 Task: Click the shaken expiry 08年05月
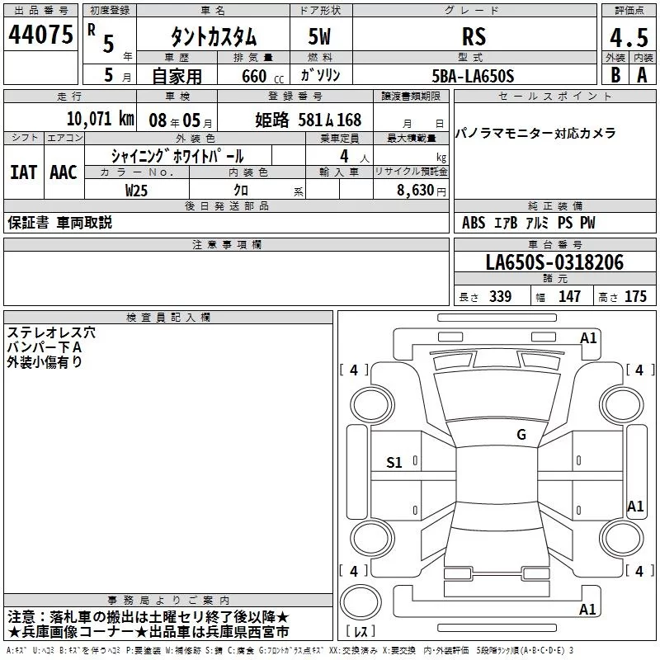180,120
